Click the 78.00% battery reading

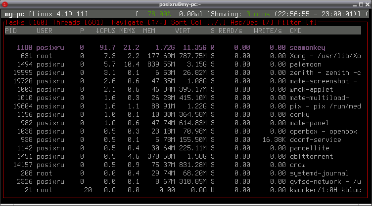pos(159,14)
